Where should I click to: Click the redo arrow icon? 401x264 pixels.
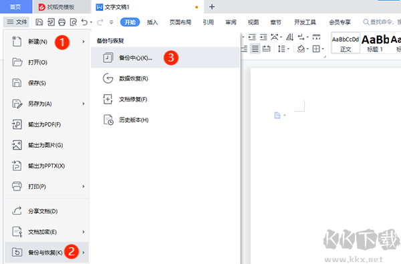pyautogui.click(x=100, y=22)
